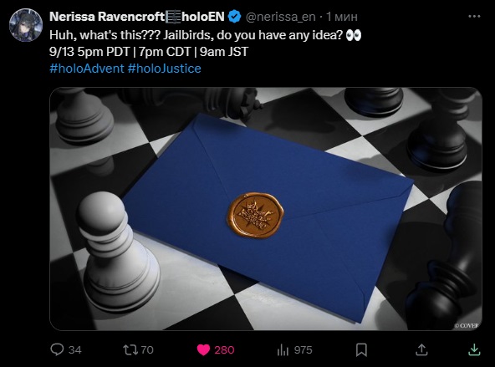Click the @nerissa_en handle
Viewport: 495px width, 367px height.
point(280,17)
